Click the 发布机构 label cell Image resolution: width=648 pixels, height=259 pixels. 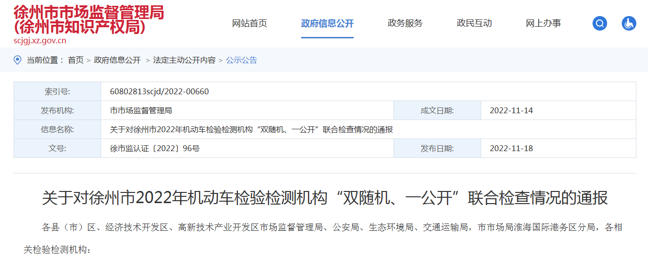[x=57, y=110]
